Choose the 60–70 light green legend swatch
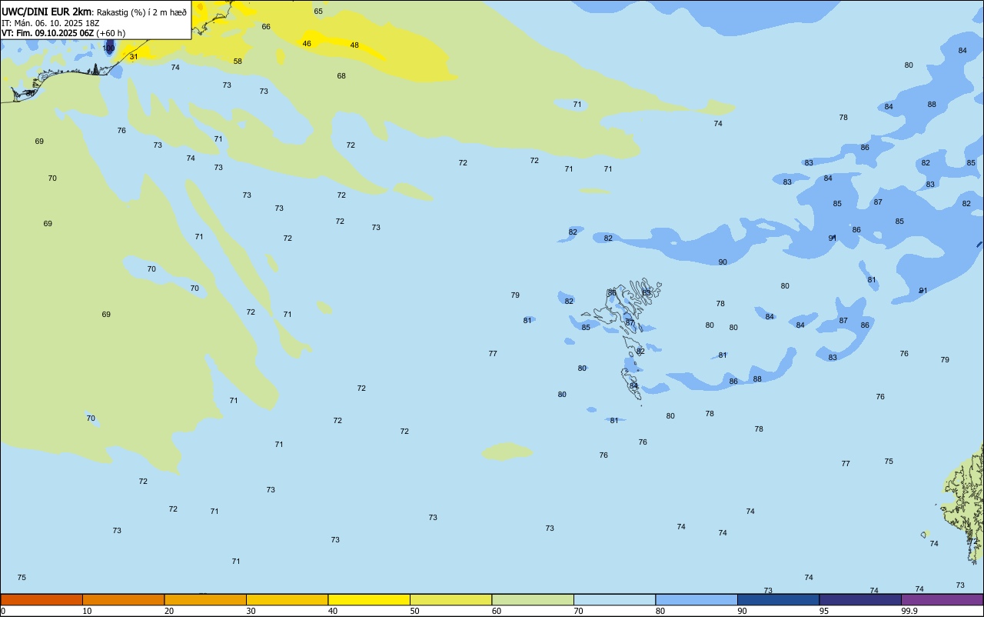Image resolution: width=984 pixels, height=617 pixels. coord(533,599)
